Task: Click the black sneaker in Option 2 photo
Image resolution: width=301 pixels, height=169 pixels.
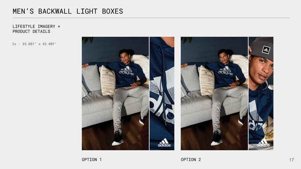Action: [x=217, y=138]
